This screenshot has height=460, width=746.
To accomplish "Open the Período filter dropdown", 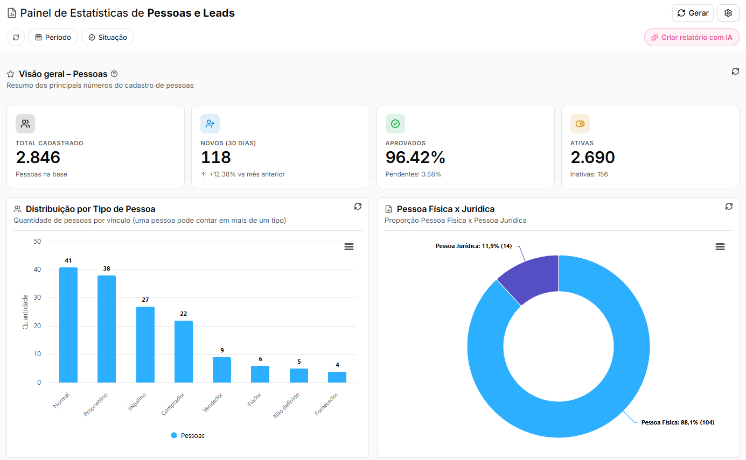I will click(53, 37).
